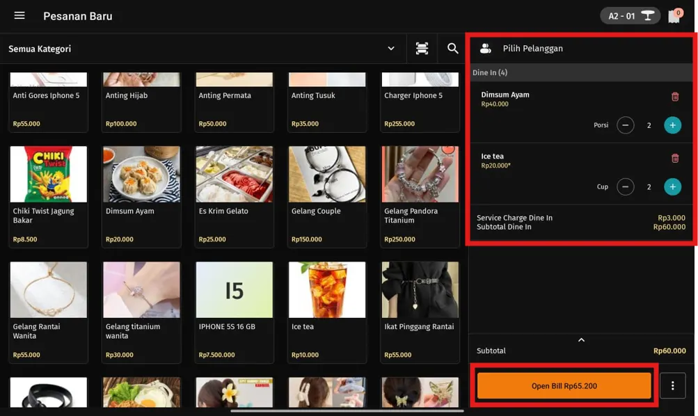Collapse the Dine In (4) section header

tap(581, 72)
